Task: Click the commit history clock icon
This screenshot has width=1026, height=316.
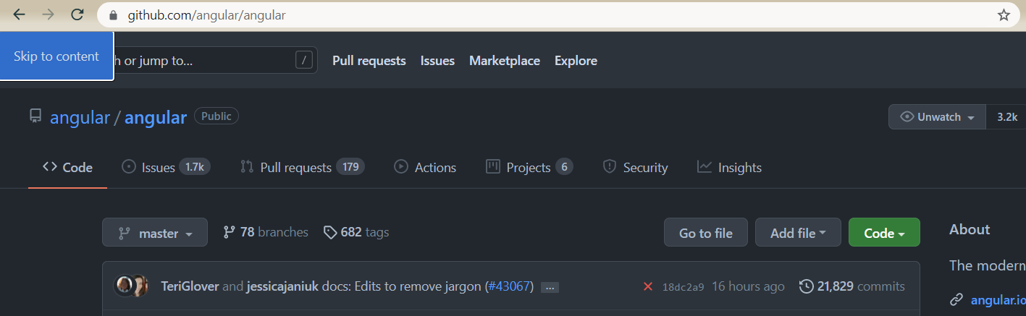Action: point(806,286)
